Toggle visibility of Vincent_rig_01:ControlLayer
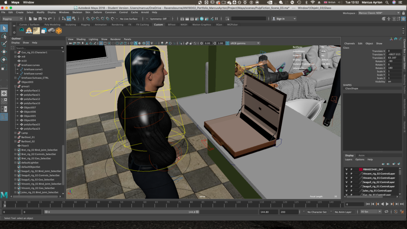Image resolution: width=407 pixels, height=229 pixels. pyautogui.click(x=346, y=178)
